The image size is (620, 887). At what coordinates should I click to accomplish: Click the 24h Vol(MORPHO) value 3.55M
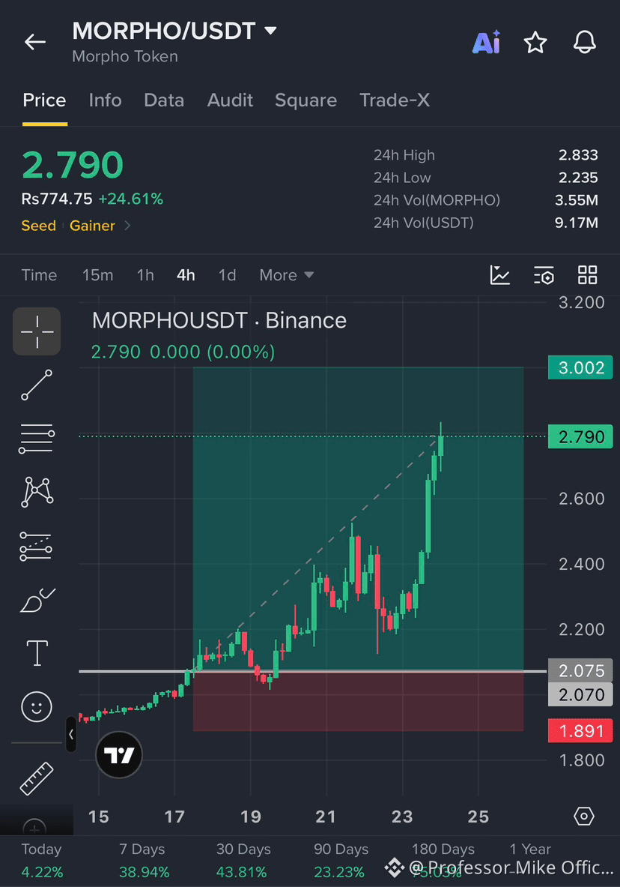(x=576, y=200)
